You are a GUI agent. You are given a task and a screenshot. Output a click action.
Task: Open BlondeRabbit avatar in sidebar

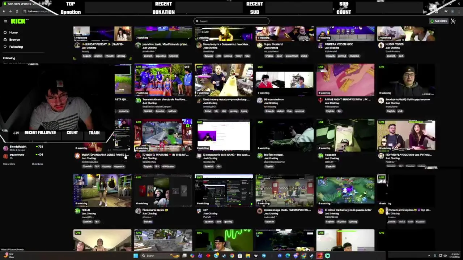[x=5, y=148]
